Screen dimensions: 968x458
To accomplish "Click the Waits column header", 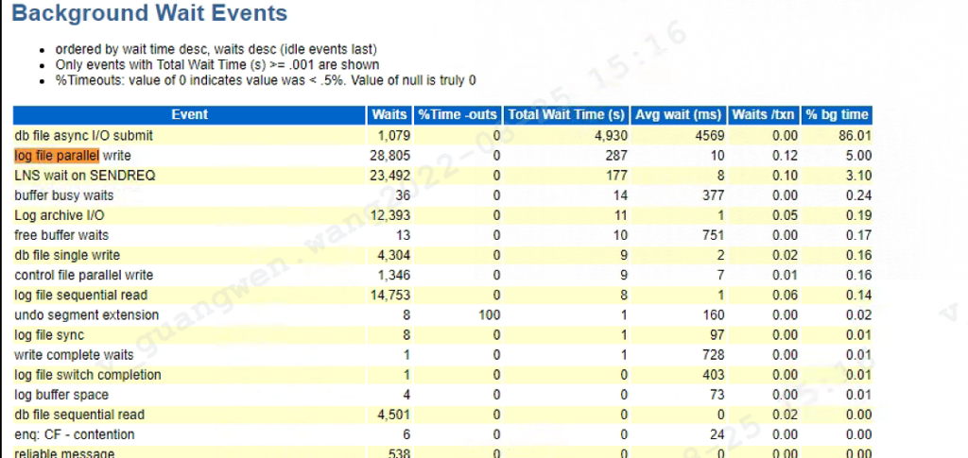I will coord(389,114).
